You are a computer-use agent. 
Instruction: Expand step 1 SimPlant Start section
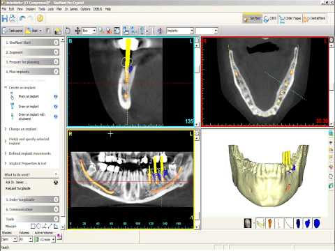tap(31, 43)
